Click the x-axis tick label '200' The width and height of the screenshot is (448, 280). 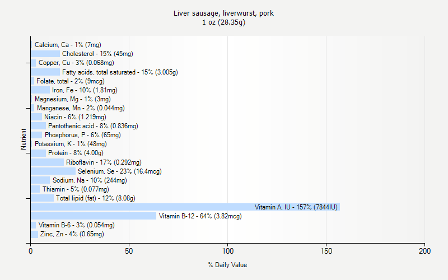(x=424, y=251)
